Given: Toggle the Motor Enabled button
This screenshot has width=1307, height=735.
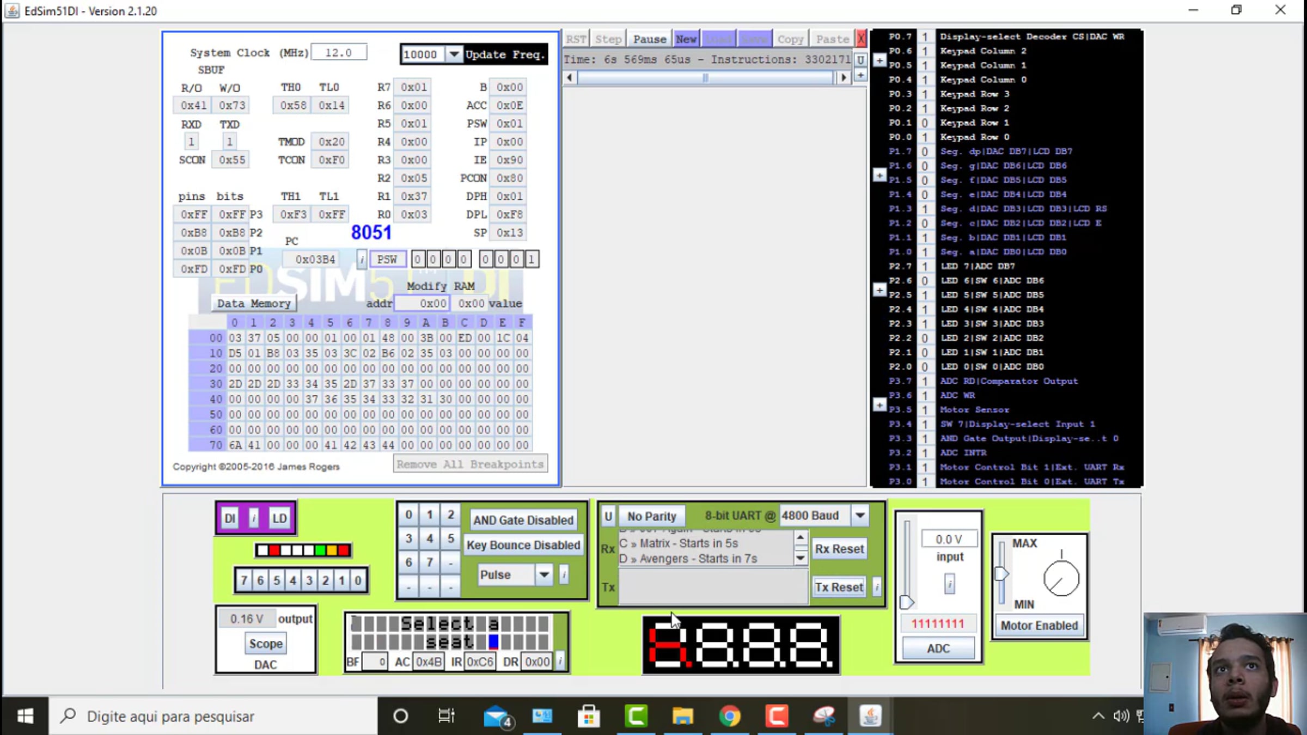Looking at the screenshot, I should point(1039,626).
